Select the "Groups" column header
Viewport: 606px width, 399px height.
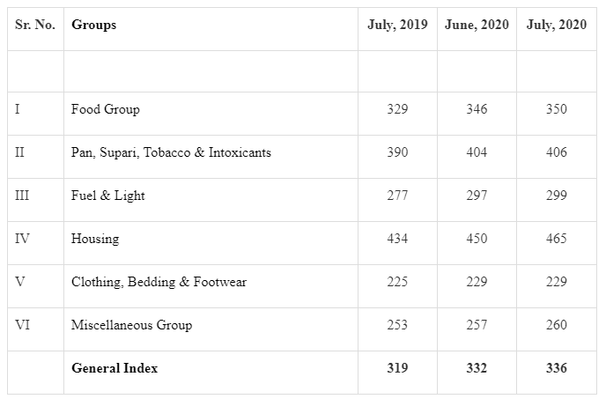click(x=93, y=25)
